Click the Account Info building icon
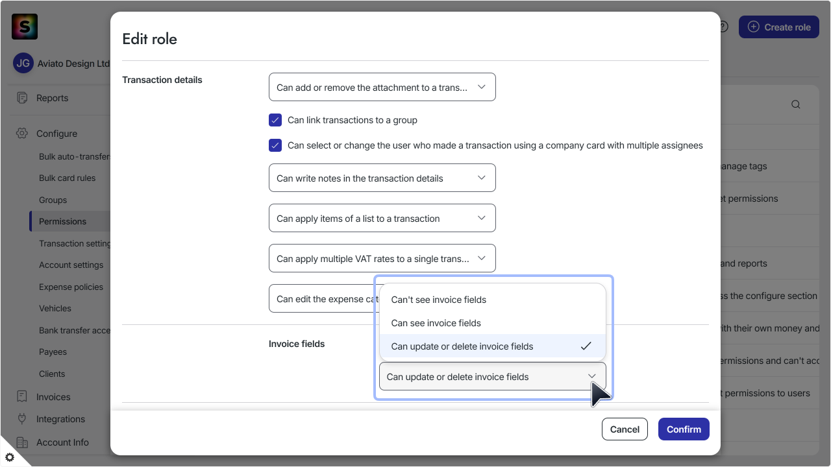Image resolution: width=831 pixels, height=467 pixels. [22, 442]
